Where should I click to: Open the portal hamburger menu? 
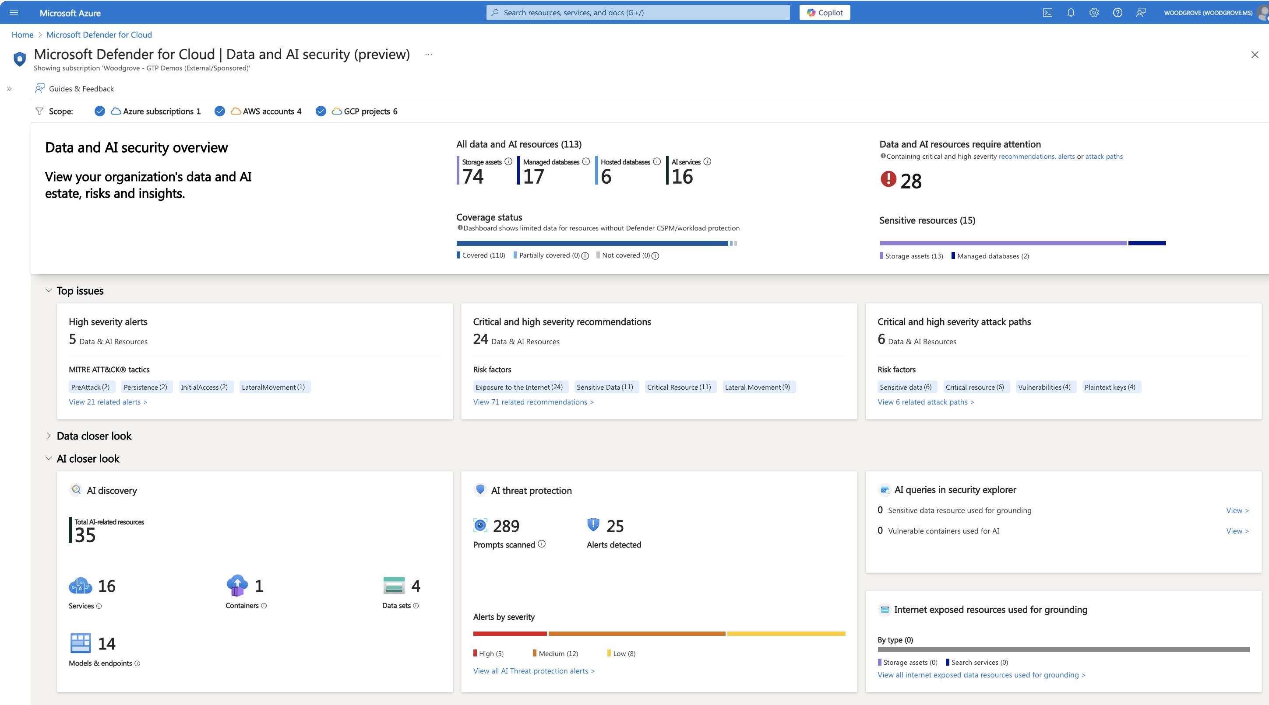[14, 13]
